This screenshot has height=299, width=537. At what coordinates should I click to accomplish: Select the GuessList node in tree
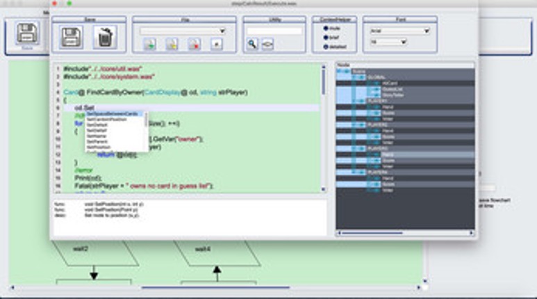coord(393,89)
